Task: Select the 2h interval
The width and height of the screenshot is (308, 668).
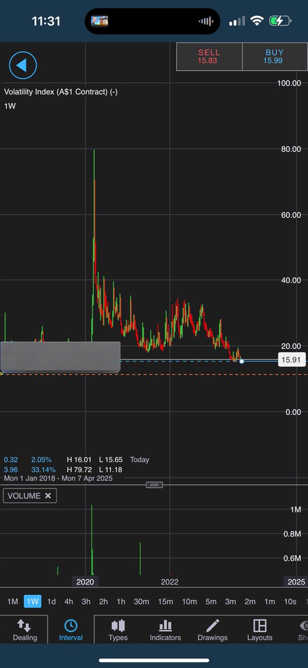Action: tap(103, 601)
